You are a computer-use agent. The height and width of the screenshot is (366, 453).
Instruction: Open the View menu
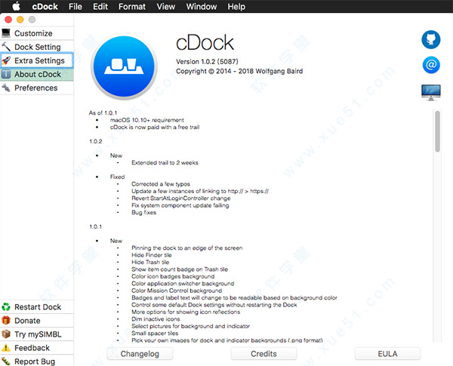pyautogui.click(x=165, y=6)
